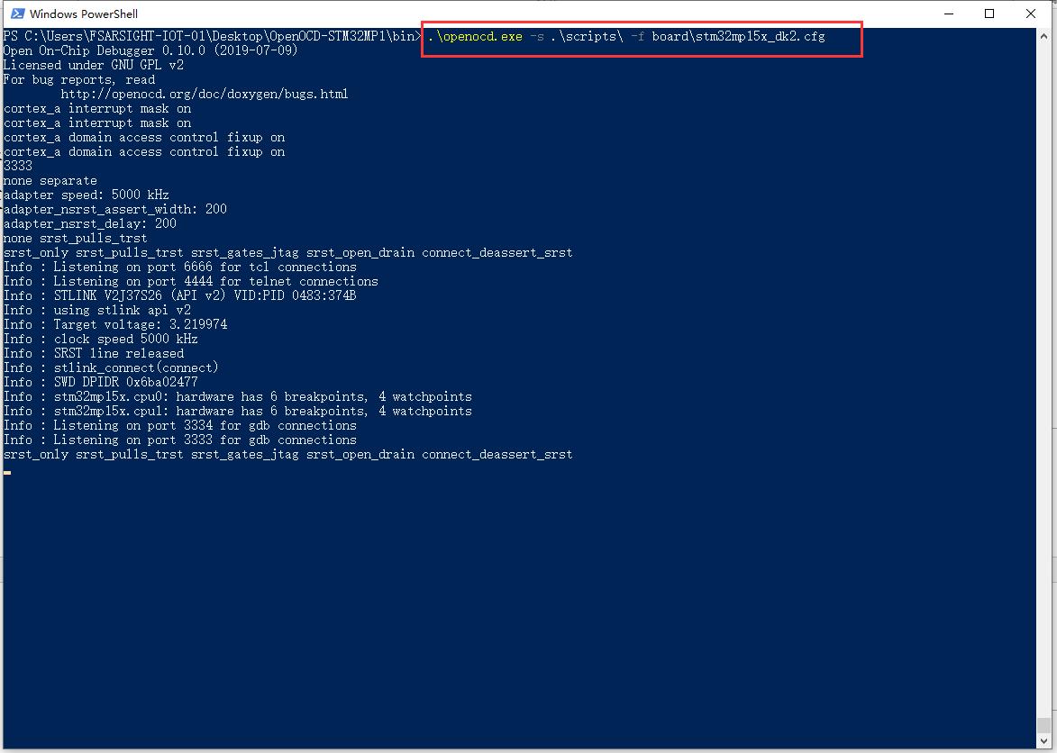
Task: Click the line 'Licensed under GNU GPL v2'
Action: (x=94, y=66)
